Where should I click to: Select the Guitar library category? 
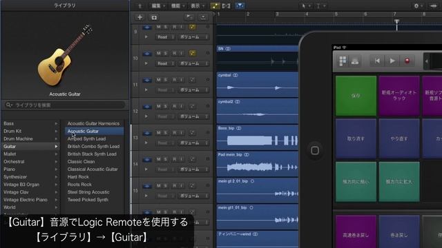(x=30, y=147)
